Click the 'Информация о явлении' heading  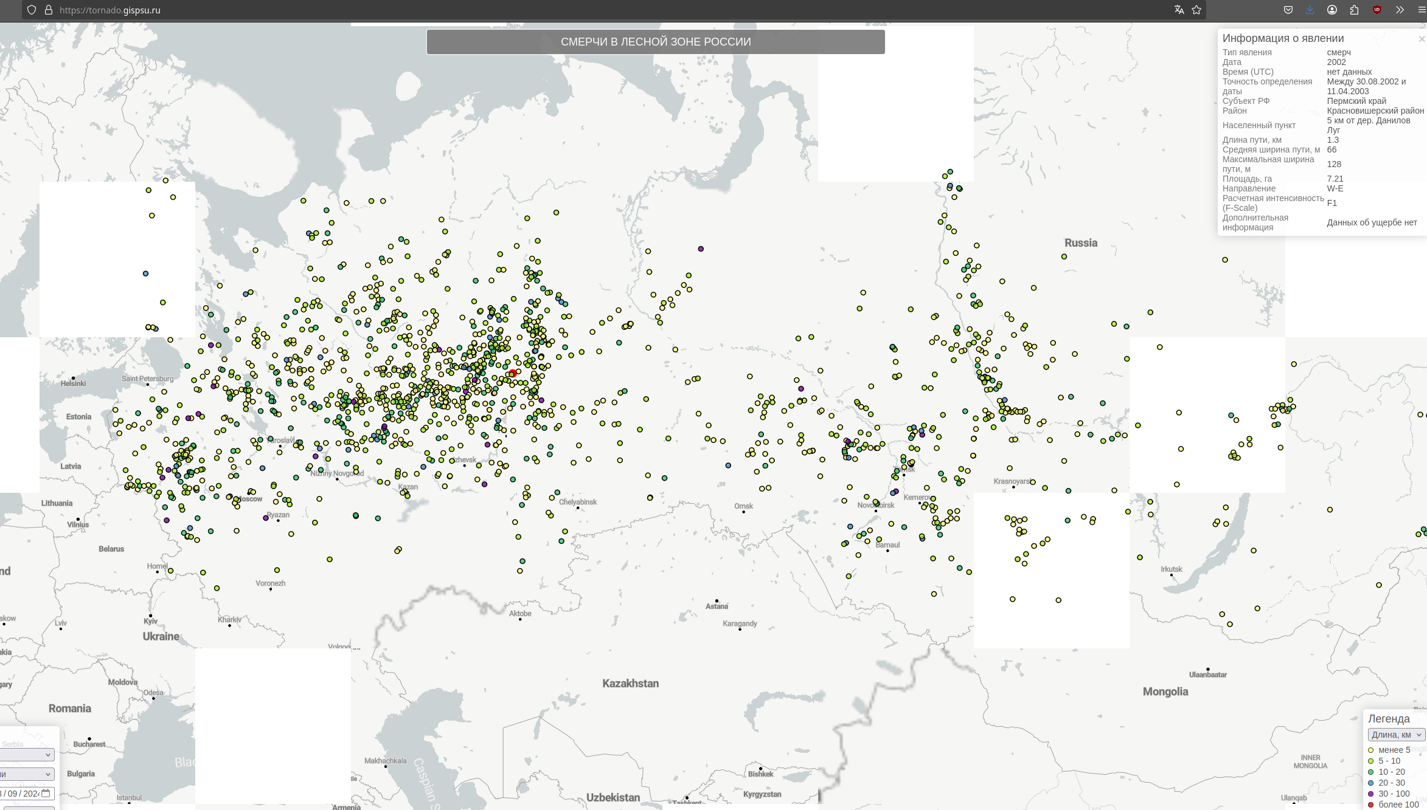click(1283, 38)
